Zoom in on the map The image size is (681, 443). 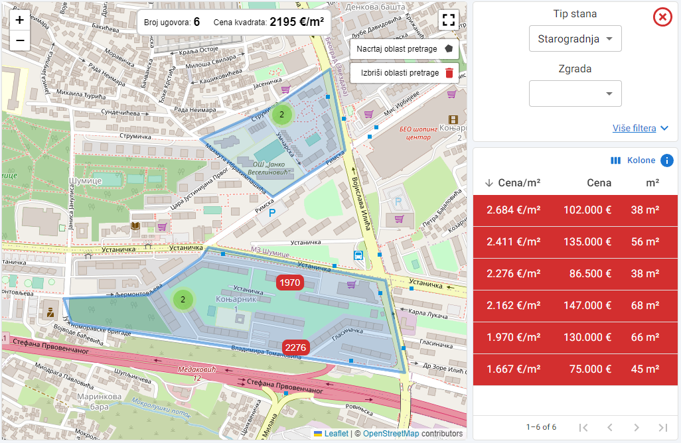point(20,20)
